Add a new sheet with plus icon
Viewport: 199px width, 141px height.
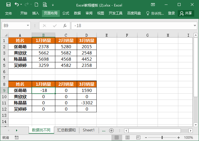click(111, 130)
